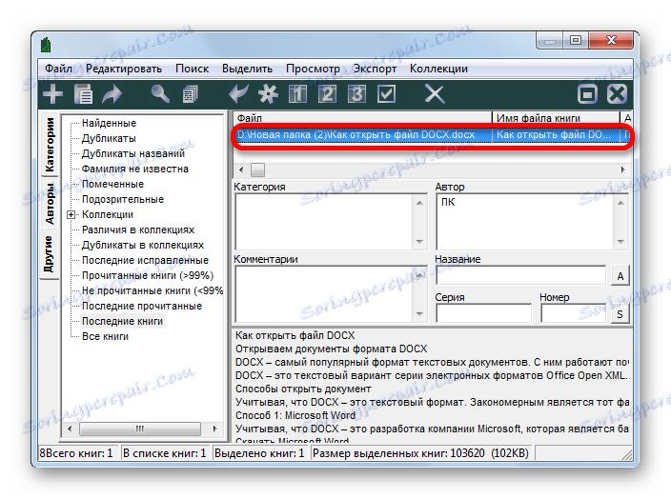671x499 pixels.
Task: Select the Как открыть файл DOCX.docx row
Action: coord(432,134)
